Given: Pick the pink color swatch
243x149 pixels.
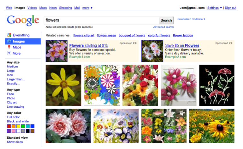Looking at the screenshot, I should (x=14, y=131).
